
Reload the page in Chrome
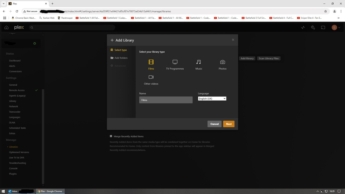point(17,11)
